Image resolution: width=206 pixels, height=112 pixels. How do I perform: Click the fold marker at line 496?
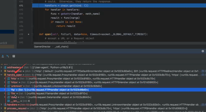pos(32,26)
